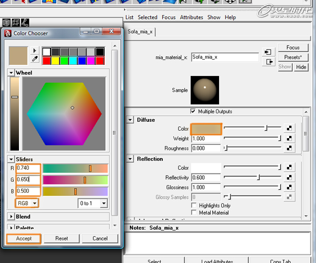This screenshot has height=263, width=316.
Task: Open the '0 to 1' range dropdown
Action: tap(93, 203)
